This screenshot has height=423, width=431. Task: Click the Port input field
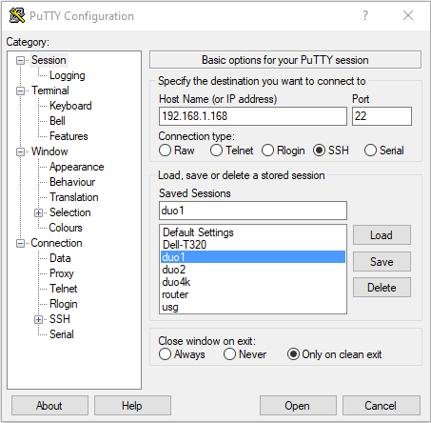[x=382, y=116]
